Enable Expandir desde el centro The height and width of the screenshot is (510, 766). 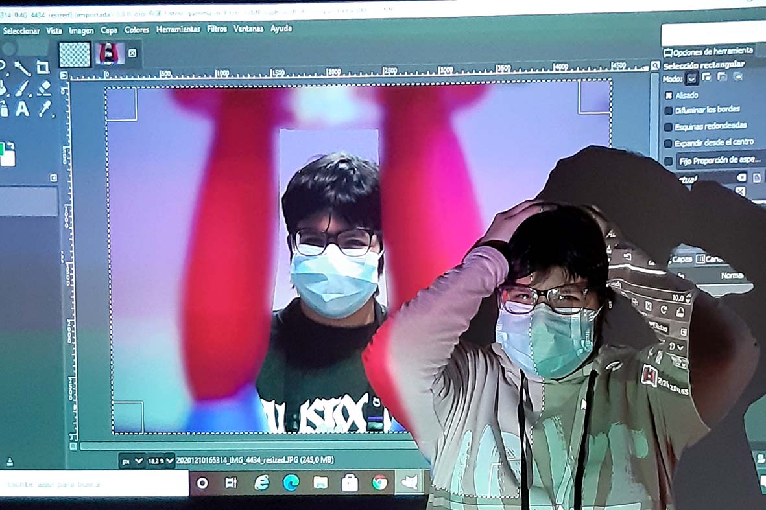(669, 143)
